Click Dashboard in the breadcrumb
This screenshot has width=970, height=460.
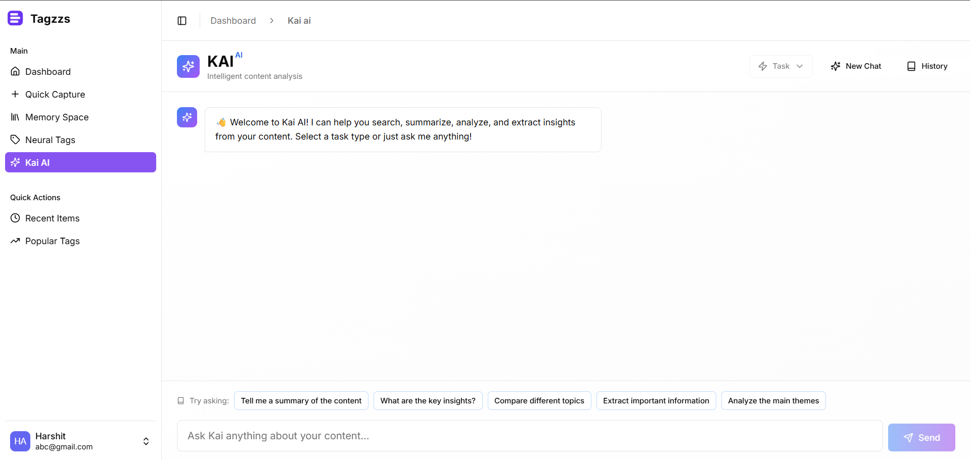(x=233, y=21)
